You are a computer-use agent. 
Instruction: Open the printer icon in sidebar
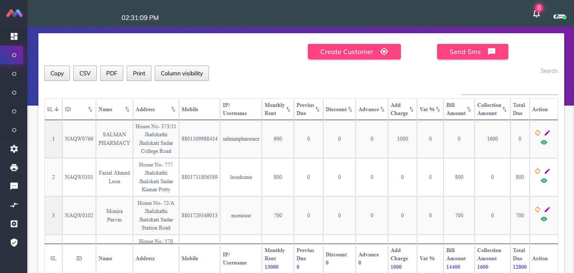(14, 167)
